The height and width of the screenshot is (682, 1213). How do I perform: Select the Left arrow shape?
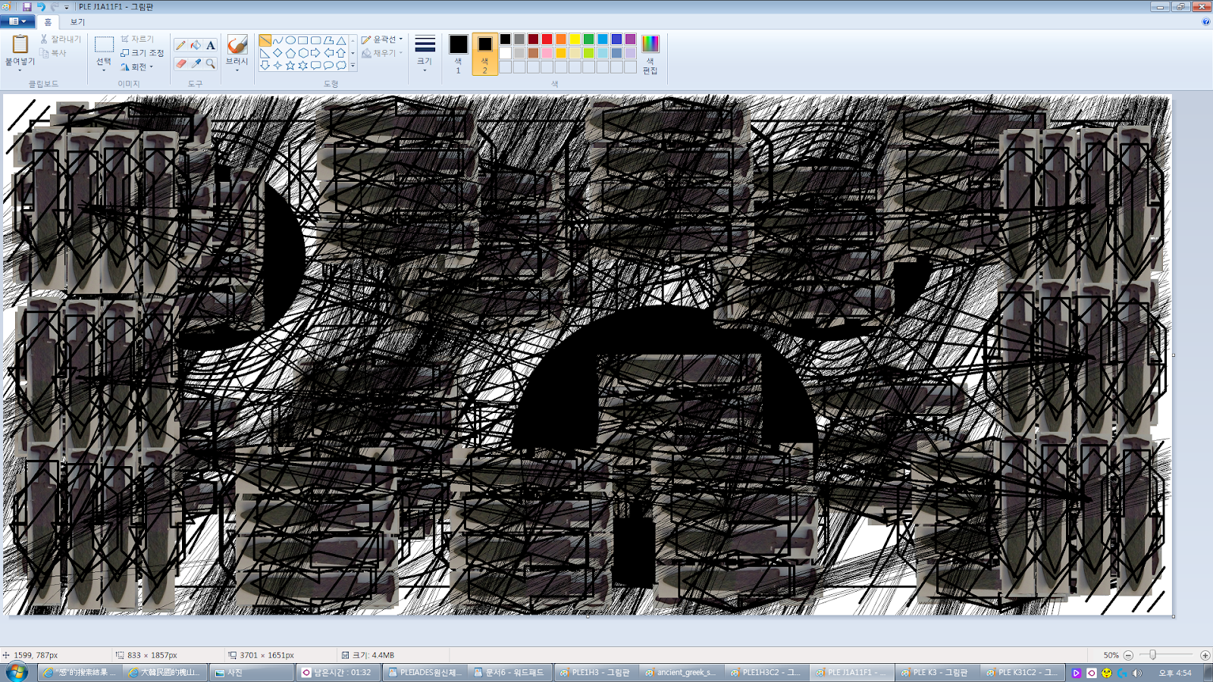click(328, 53)
